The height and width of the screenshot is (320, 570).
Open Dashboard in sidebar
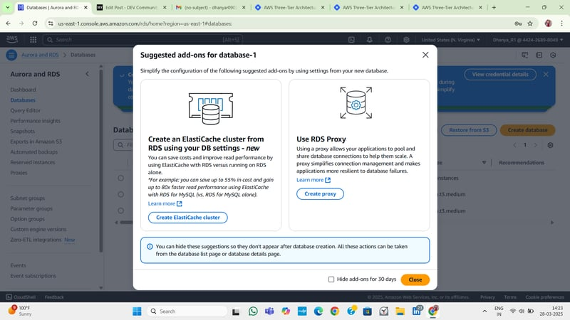pos(24,90)
